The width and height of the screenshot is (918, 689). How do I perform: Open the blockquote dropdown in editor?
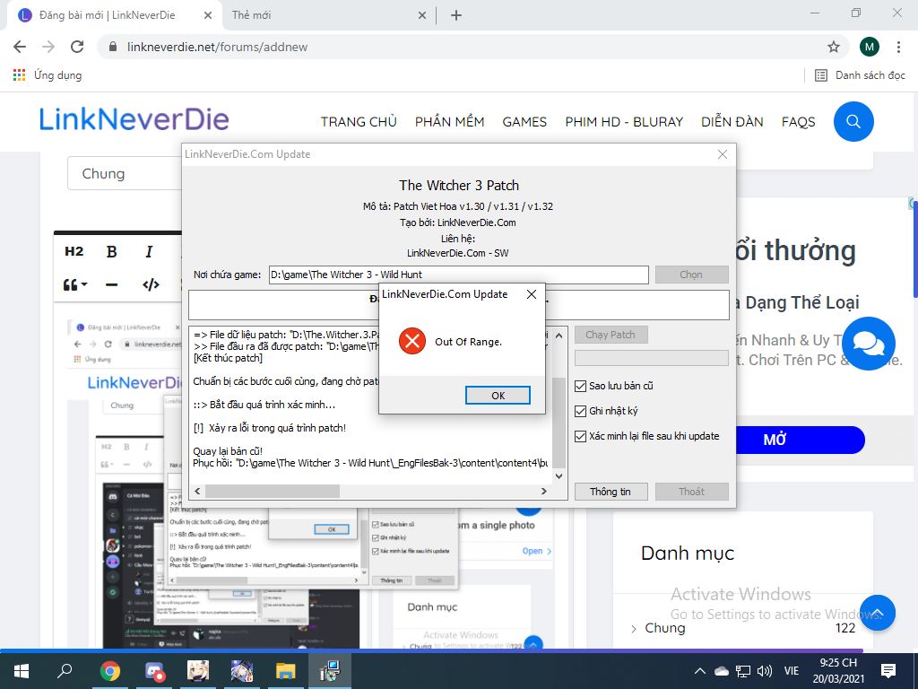[75, 285]
